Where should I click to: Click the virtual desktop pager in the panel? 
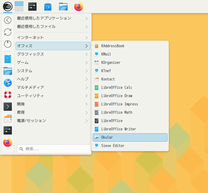[x=19, y=6]
